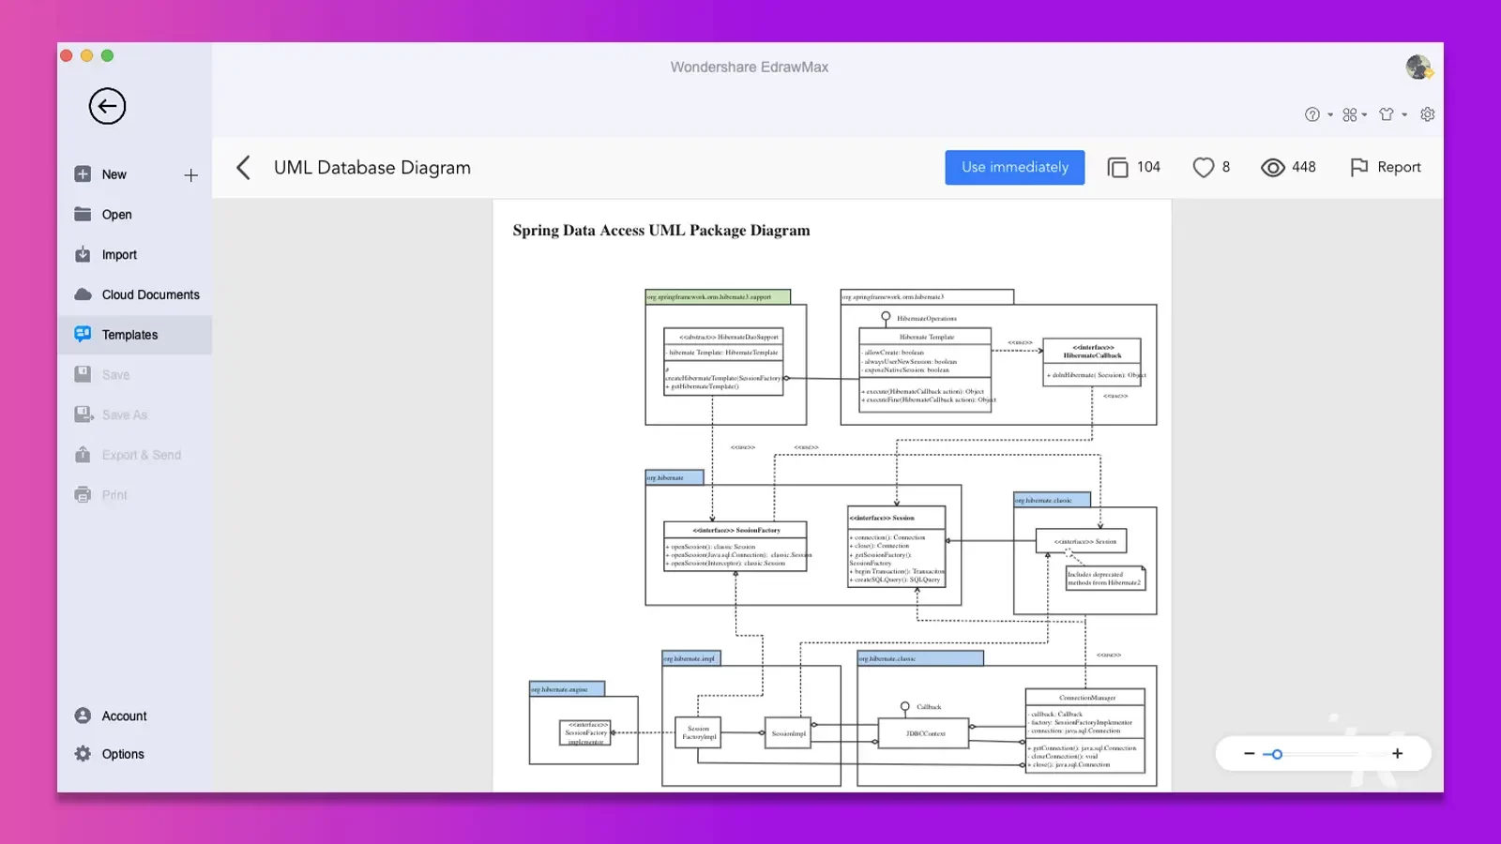Go back using the chevron beside title
This screenshot has width=1501, height=844.
[x=243, y=168]
